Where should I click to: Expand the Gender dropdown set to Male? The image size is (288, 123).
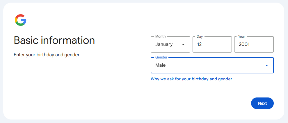(212, 65)
